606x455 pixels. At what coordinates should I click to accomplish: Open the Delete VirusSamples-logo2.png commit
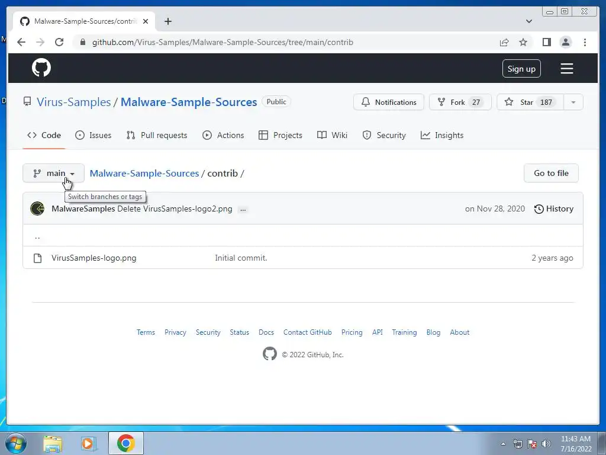click(x=175, y=209)
